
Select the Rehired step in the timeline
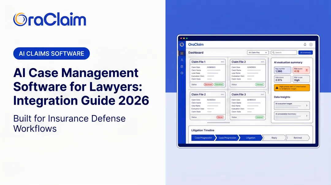tap(298, 138)
